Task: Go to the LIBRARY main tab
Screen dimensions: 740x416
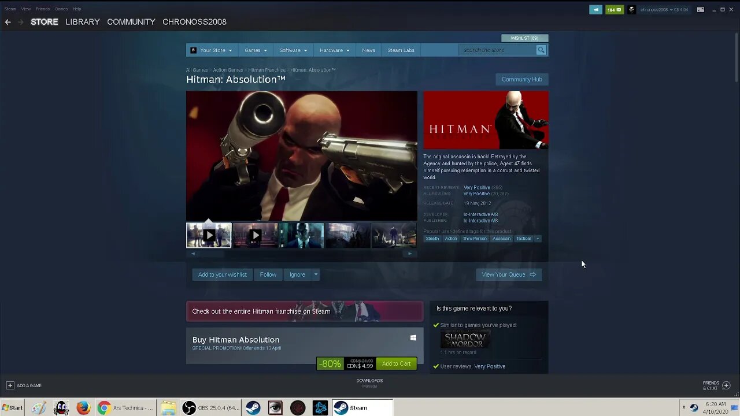Action: (83, 22)
